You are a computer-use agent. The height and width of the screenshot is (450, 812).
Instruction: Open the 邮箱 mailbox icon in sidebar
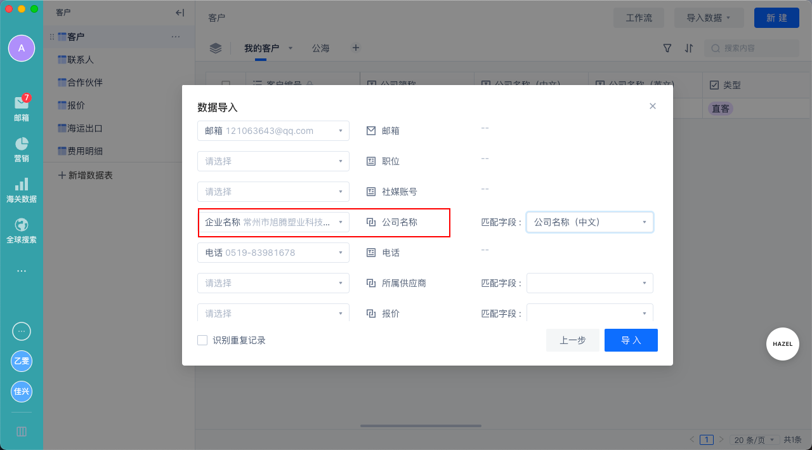[22, 103]
